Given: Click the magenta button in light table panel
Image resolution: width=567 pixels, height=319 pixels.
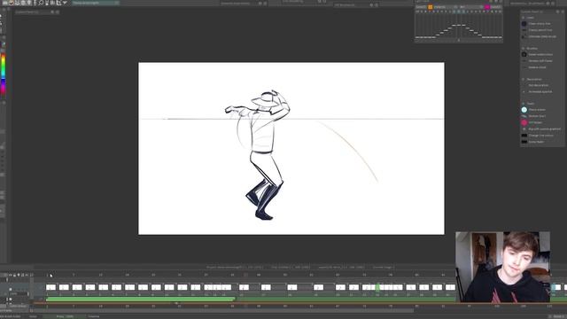Looking at the screenshot, I should pyautogui.click(x=487, y=7).
